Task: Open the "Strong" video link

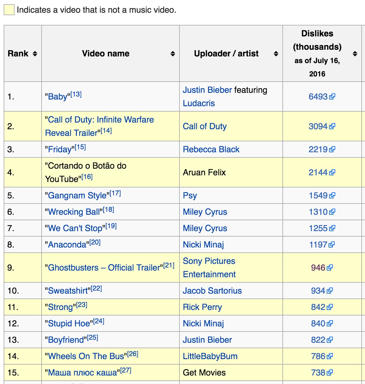Action: (61, 307)
